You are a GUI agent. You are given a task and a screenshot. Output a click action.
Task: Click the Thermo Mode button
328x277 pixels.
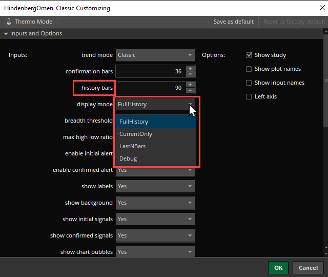(x=29, y=22)
